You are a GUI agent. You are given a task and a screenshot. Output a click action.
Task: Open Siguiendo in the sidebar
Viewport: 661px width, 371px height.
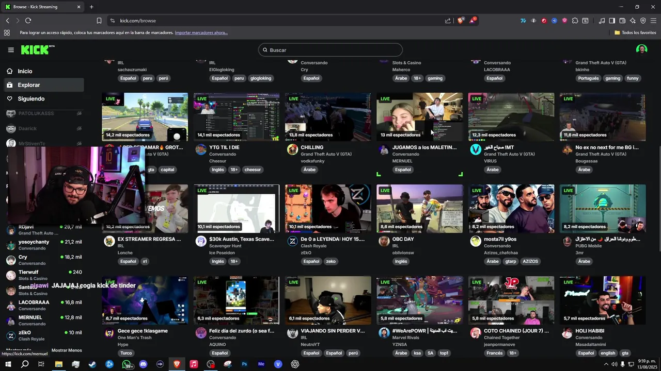[44, 98]
